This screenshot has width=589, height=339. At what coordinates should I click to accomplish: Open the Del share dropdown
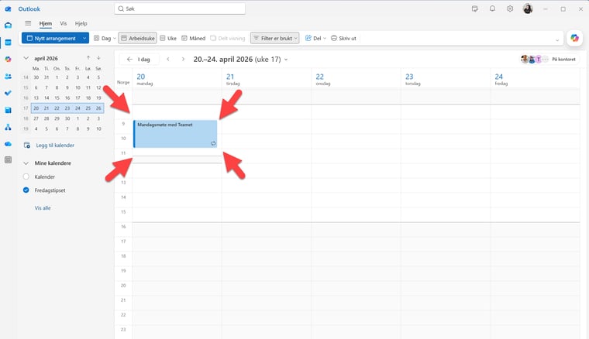[316, 38]
